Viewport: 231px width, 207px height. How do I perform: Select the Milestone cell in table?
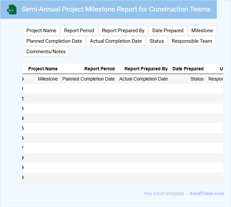pos(48,79)
